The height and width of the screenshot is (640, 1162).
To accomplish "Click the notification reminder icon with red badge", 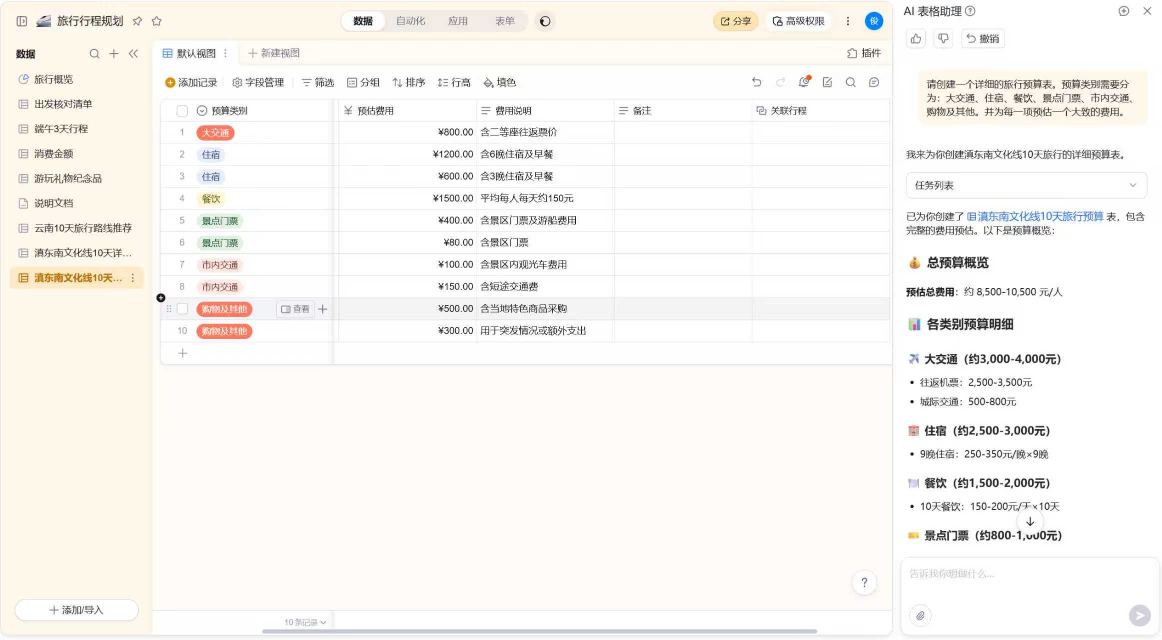I will click(804, 82).
